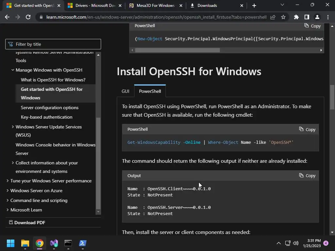
Task: Click Chrome icon in taskbar
Action: click(40, 243)
